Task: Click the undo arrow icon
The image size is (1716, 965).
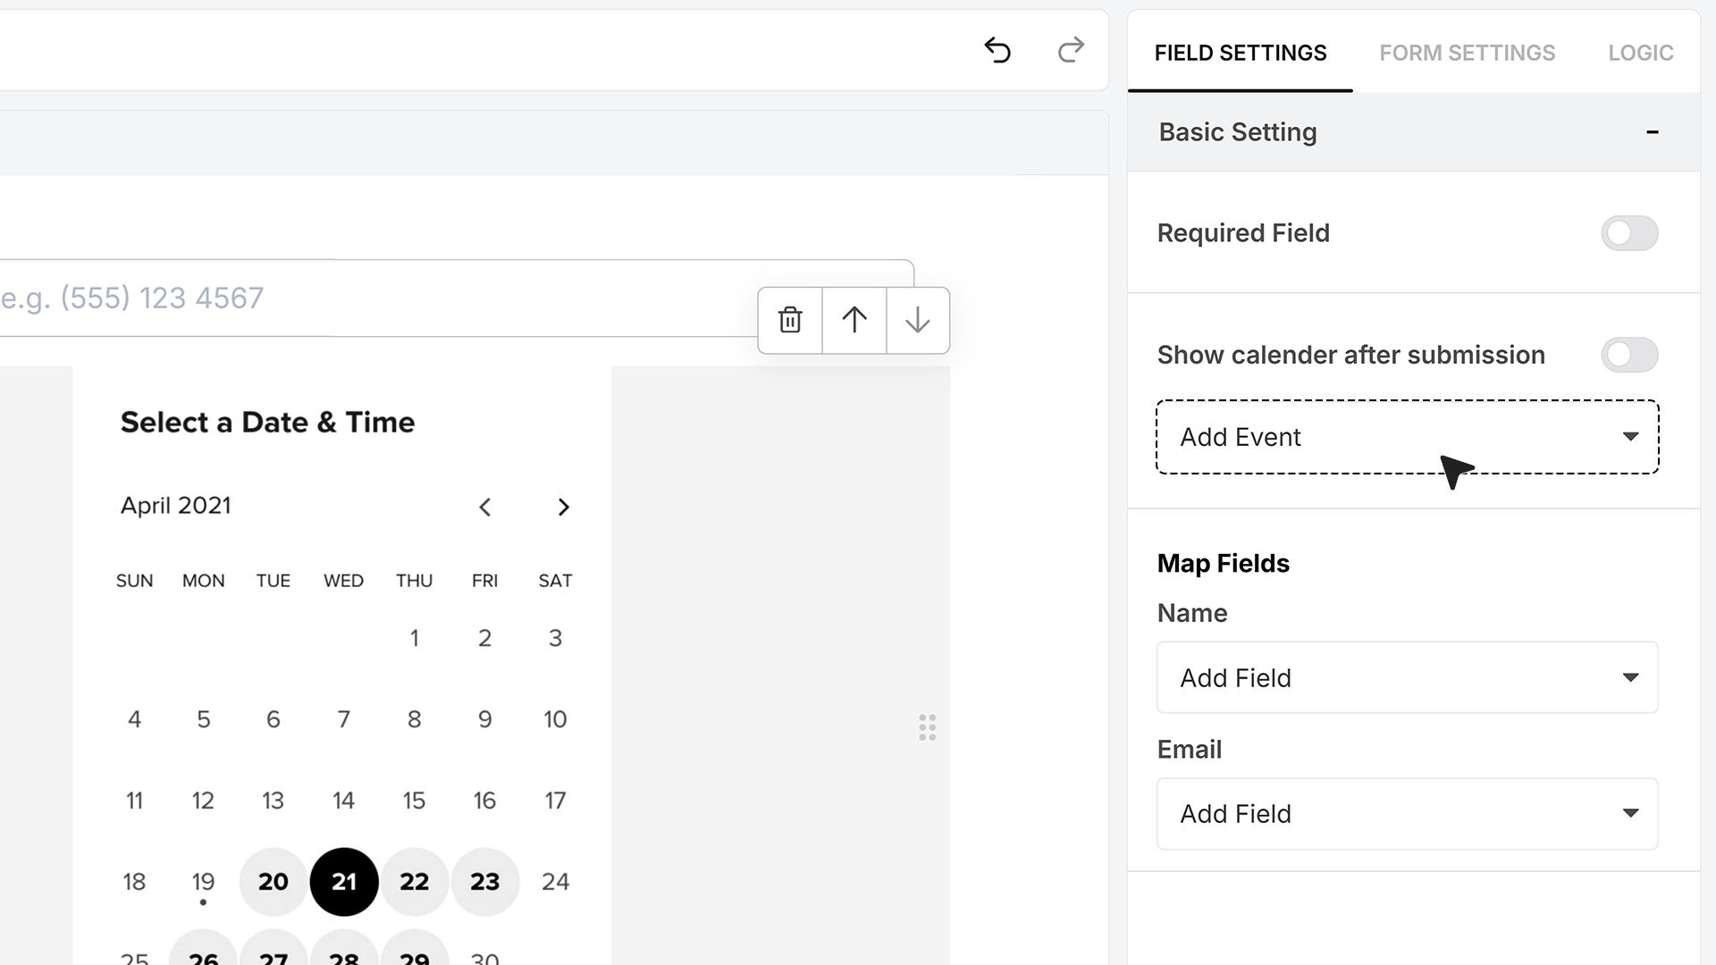Action: click(997, 50)
